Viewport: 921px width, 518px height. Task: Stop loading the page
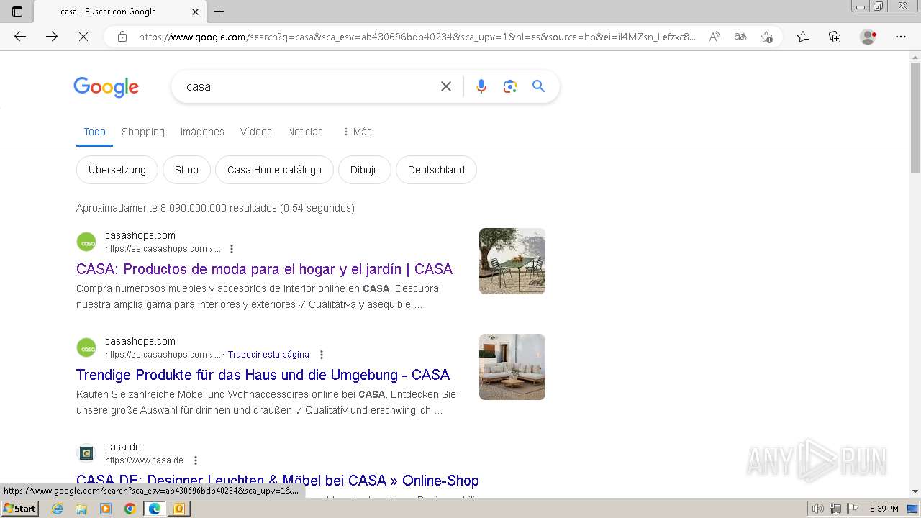[83, 37]
